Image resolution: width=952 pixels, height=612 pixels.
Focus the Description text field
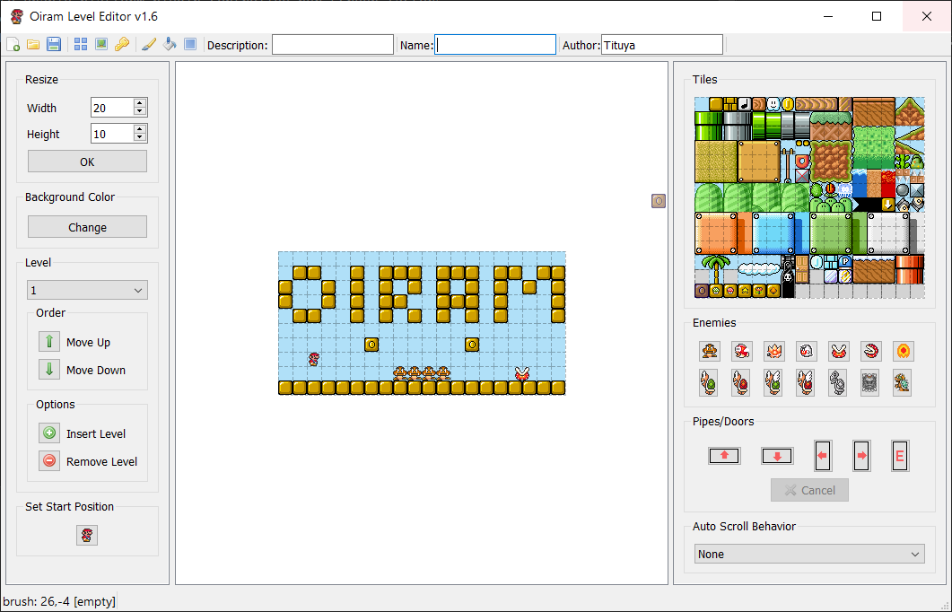click(x=333, y=45)
